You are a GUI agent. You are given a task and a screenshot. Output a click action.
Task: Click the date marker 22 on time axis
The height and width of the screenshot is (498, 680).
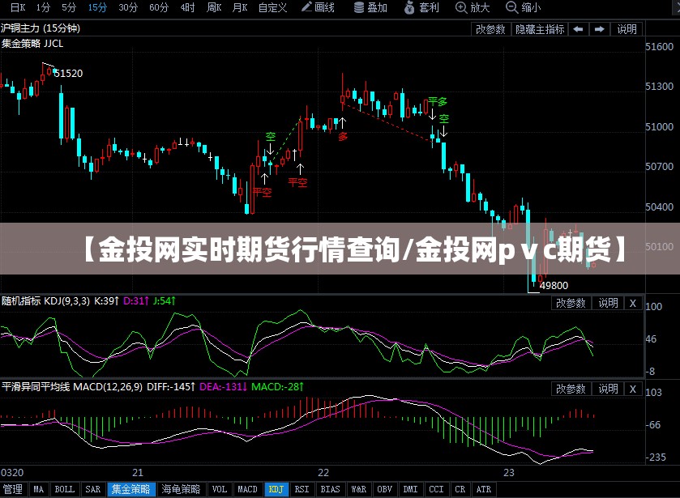tap(323, 472)
